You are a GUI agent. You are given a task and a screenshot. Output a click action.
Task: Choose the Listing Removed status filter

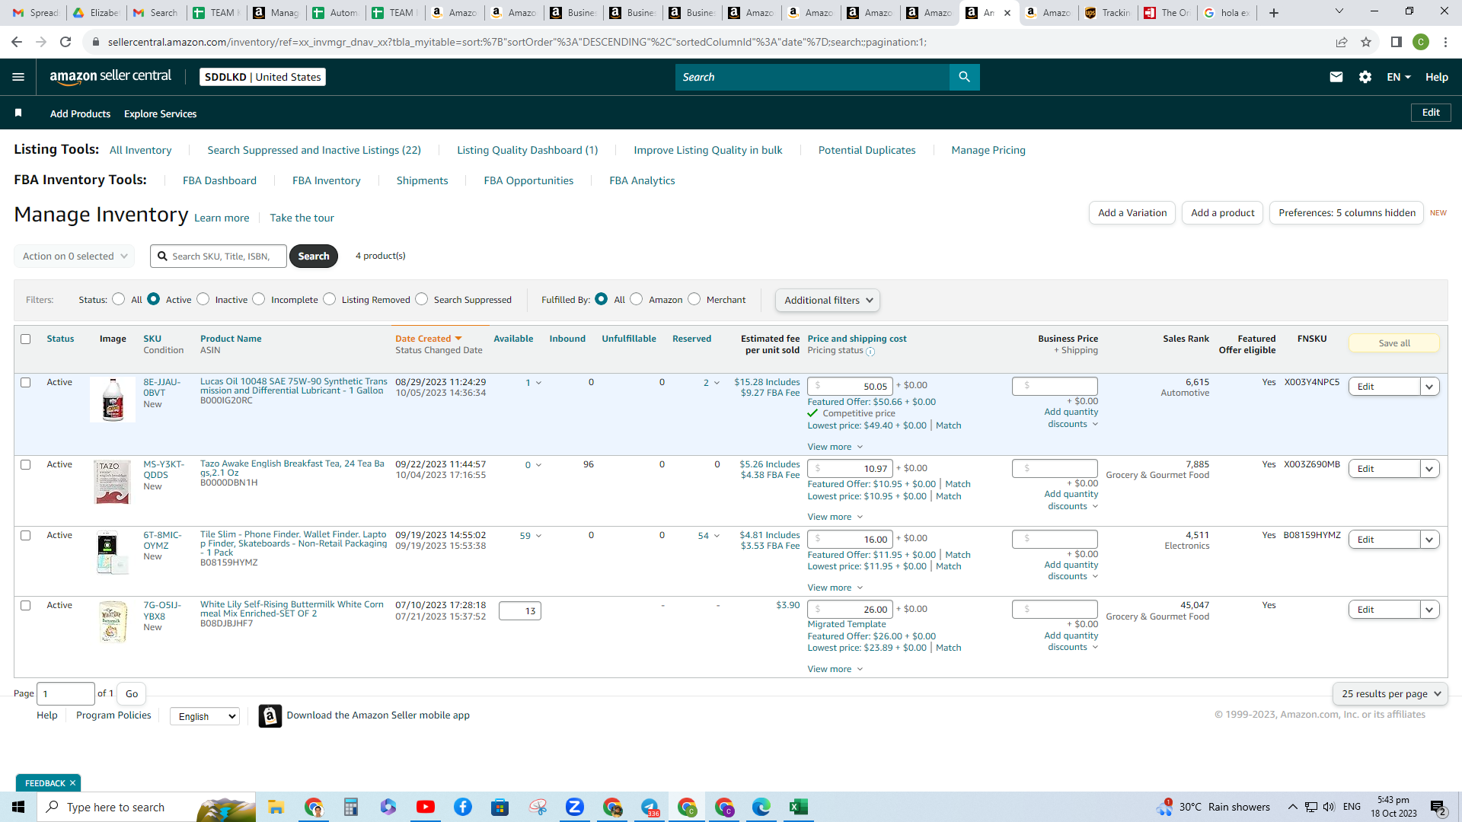330,299
